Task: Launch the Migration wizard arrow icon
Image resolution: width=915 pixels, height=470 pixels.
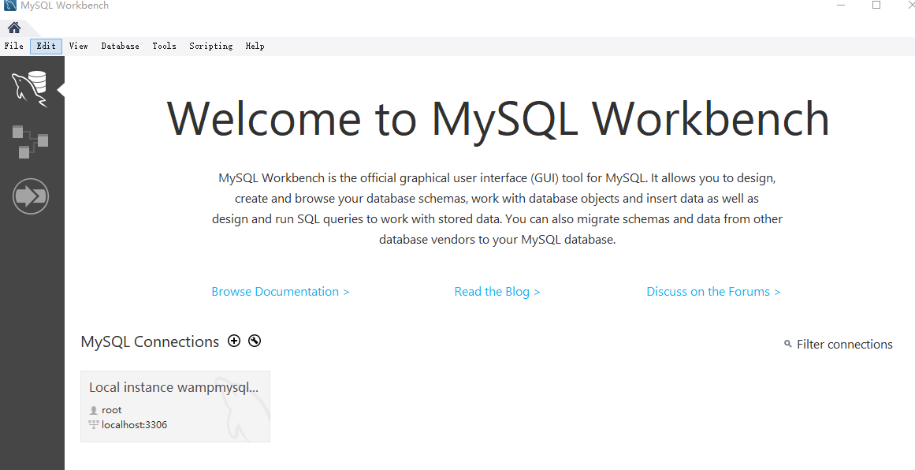Action: [x=31, y=196]
